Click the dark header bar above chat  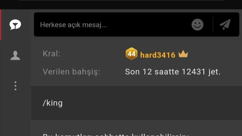pyautogui.click(x=121, y=5)
